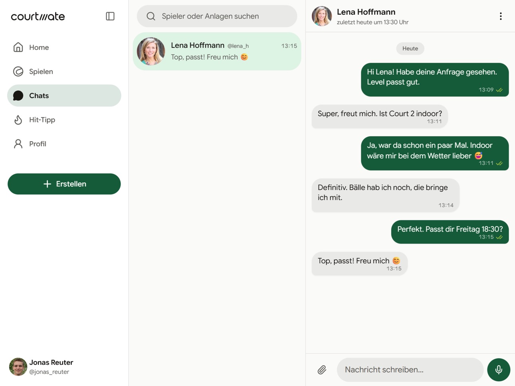
Task: Go to Spielen section
Action: (x=64, y=71)
